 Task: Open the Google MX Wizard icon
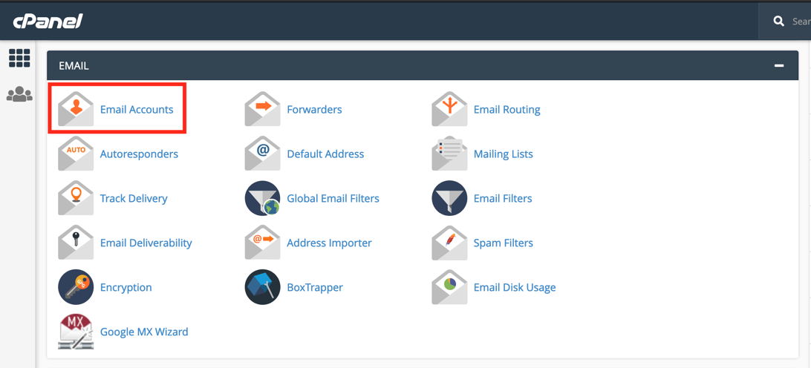click(76, 332)
